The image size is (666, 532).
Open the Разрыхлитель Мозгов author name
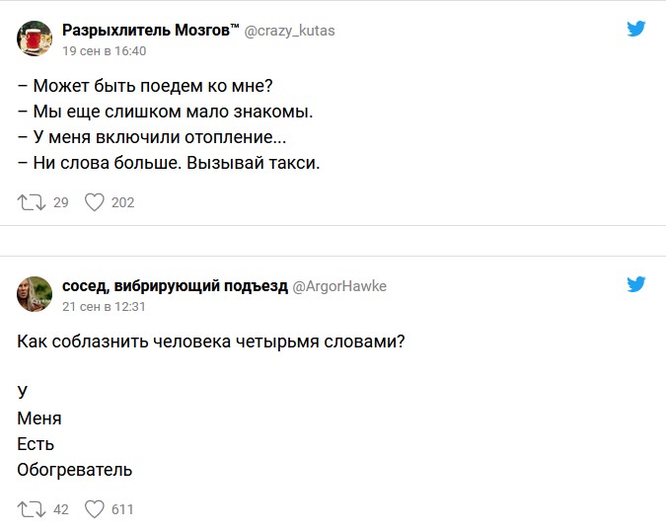tap(150, 31)
